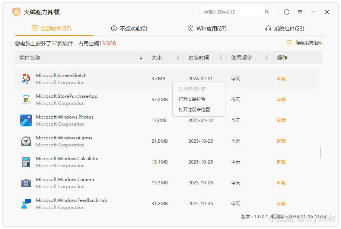Close the uninstaller window
This screenshot has height=229, width=341.
pyautogui.click(x=327, y=12)
